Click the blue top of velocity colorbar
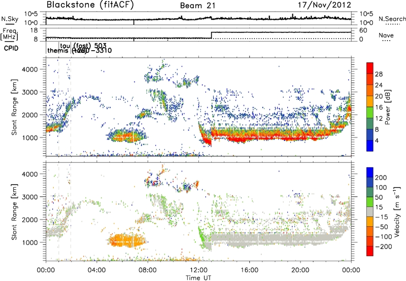The image size is (406, 281). pyautogui.click(x=370, y=172)
